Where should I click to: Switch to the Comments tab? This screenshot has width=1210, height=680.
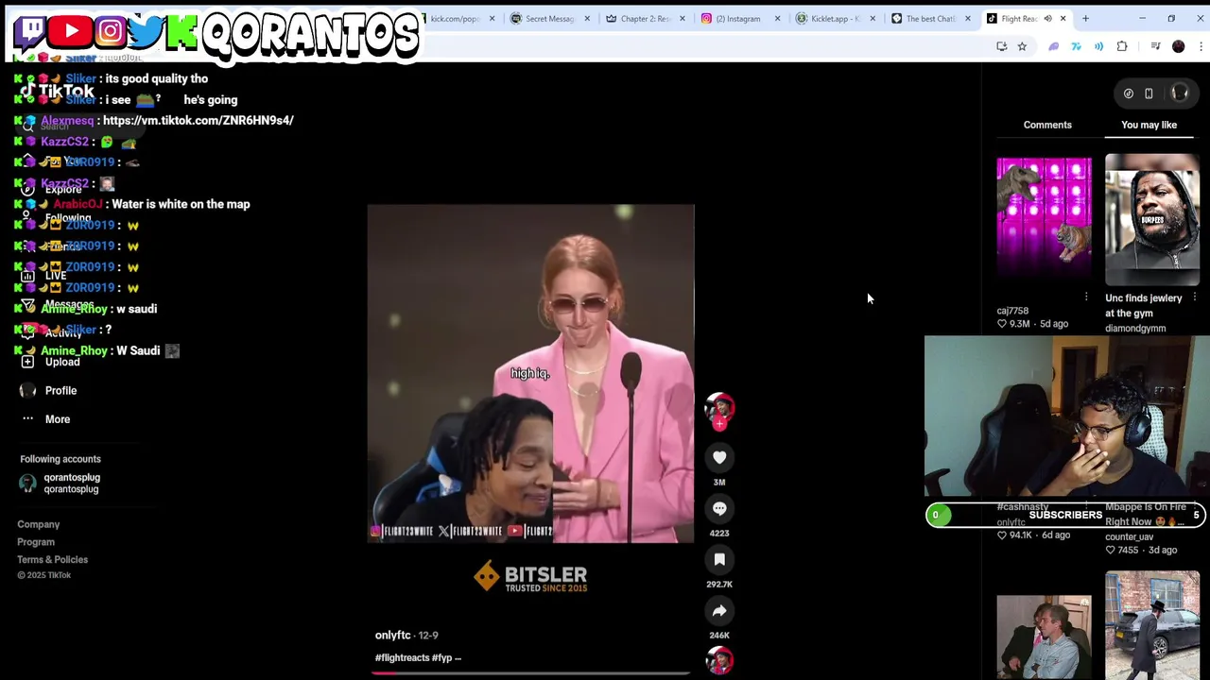point(1047,125)
